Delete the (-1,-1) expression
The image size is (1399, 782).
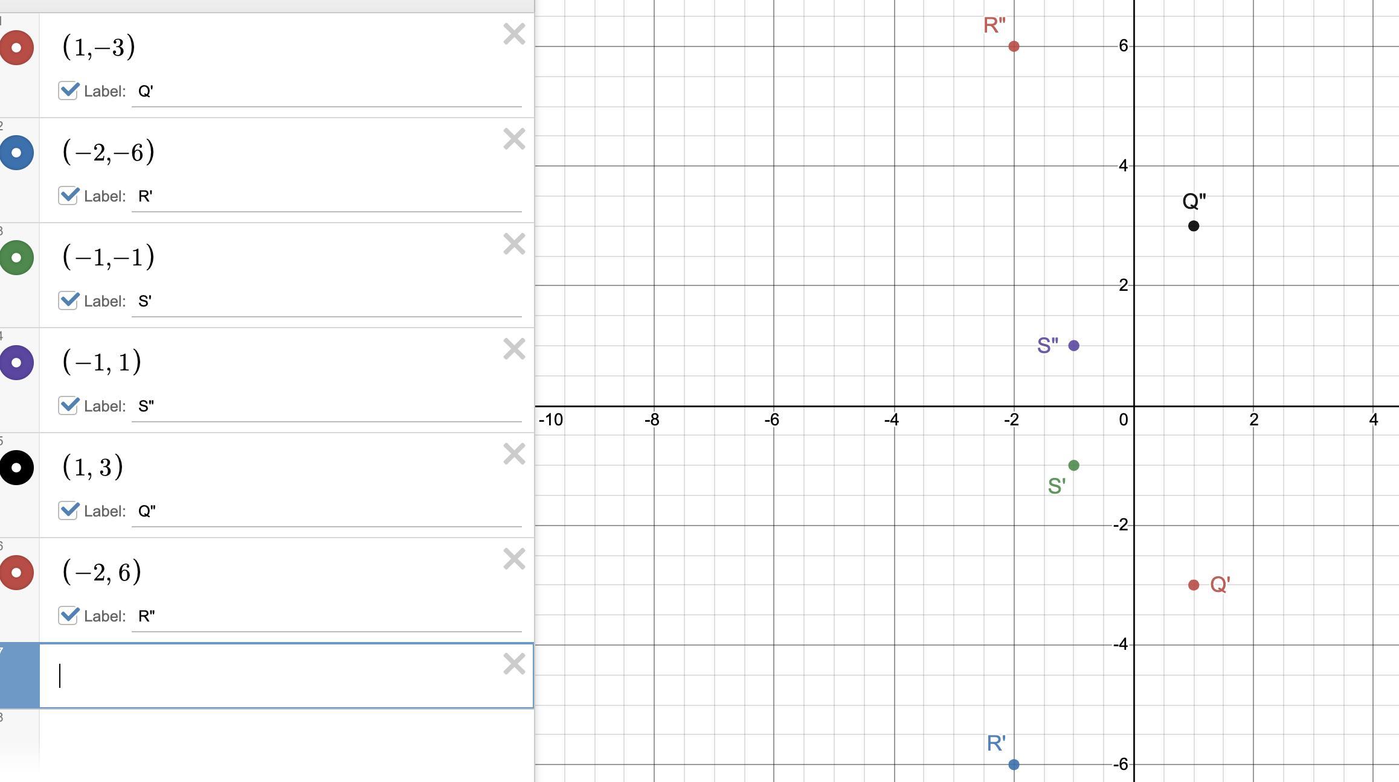tap(514, 244)
